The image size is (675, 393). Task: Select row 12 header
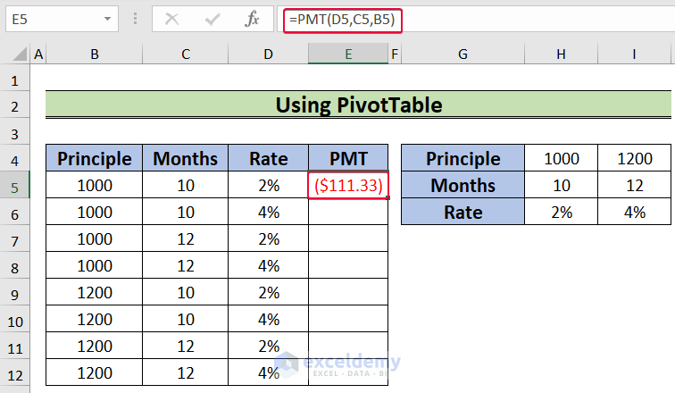15,372
